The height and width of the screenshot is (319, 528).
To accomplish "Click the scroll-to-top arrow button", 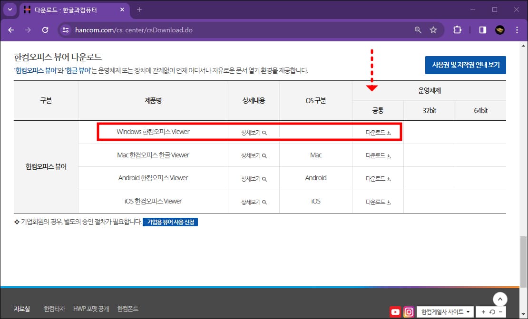I will [x=500, y=299].
